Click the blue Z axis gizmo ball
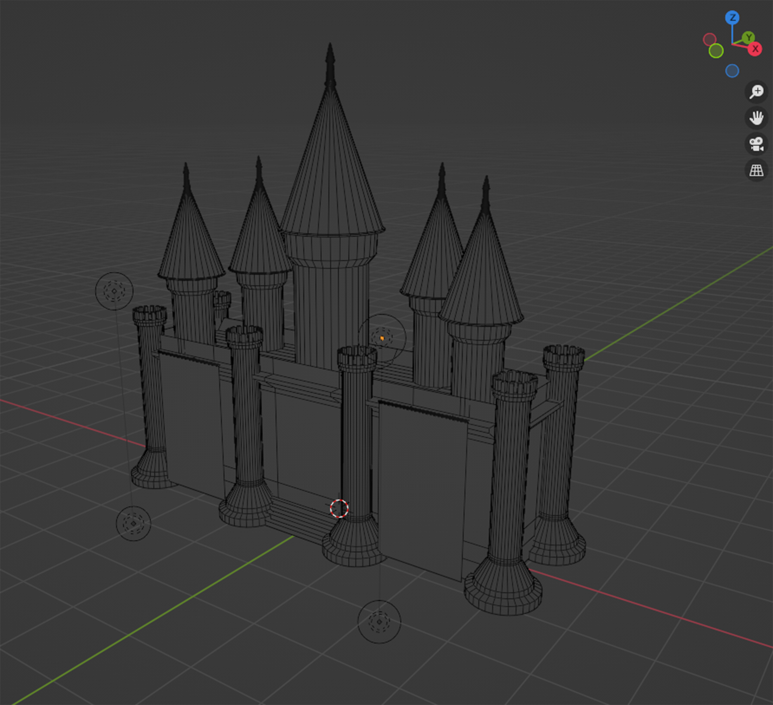 point(732,18)
